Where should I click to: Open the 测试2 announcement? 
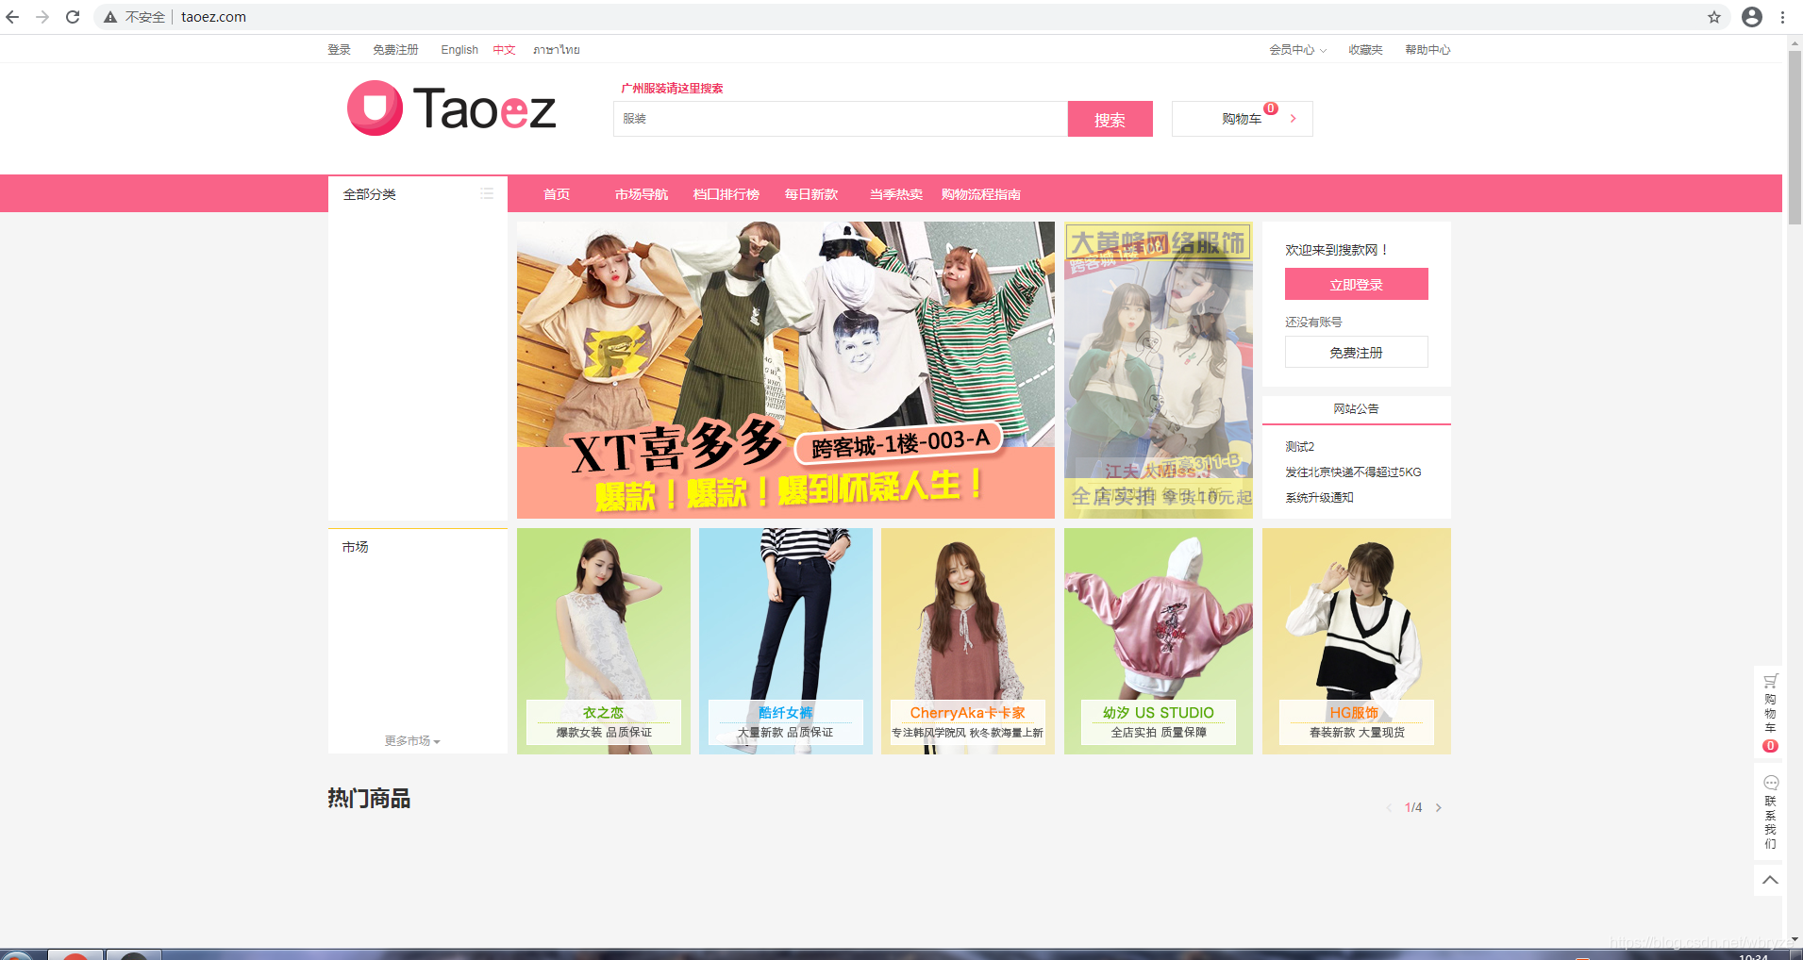1300,447
